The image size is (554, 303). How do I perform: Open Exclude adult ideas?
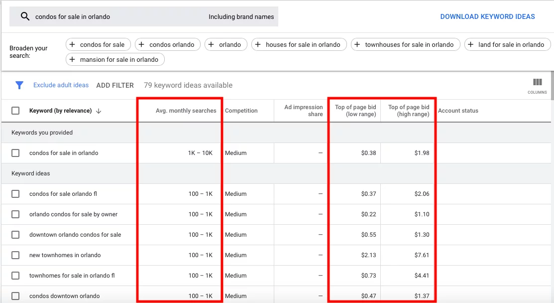(61, 85)
